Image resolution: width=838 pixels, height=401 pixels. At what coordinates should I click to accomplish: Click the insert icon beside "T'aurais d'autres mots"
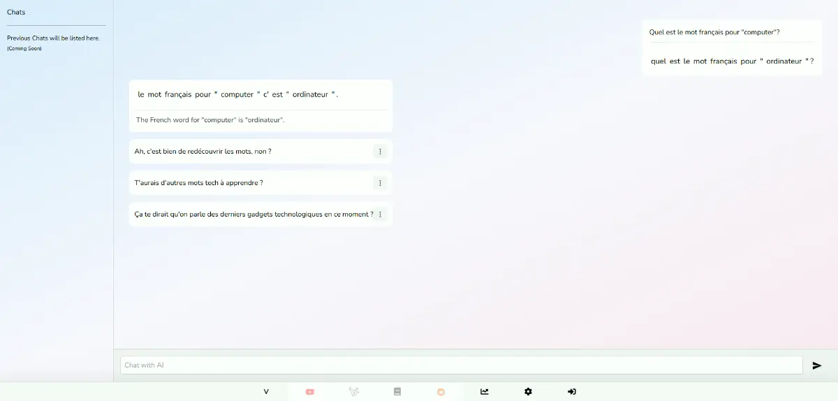coord(380,183)
